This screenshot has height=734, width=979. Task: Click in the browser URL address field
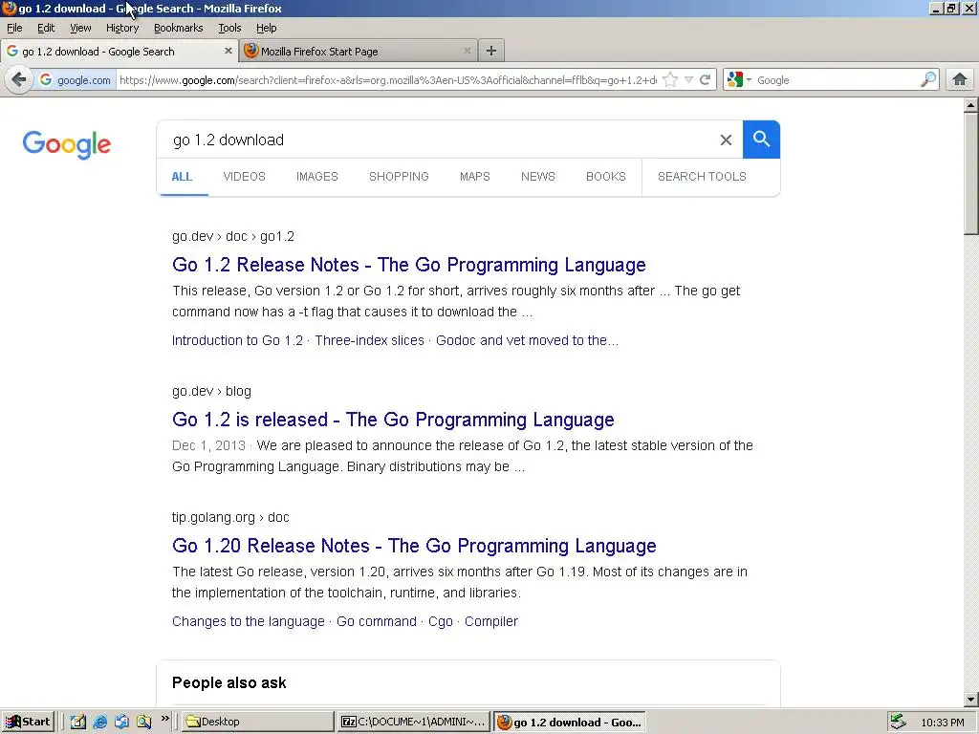387,80
